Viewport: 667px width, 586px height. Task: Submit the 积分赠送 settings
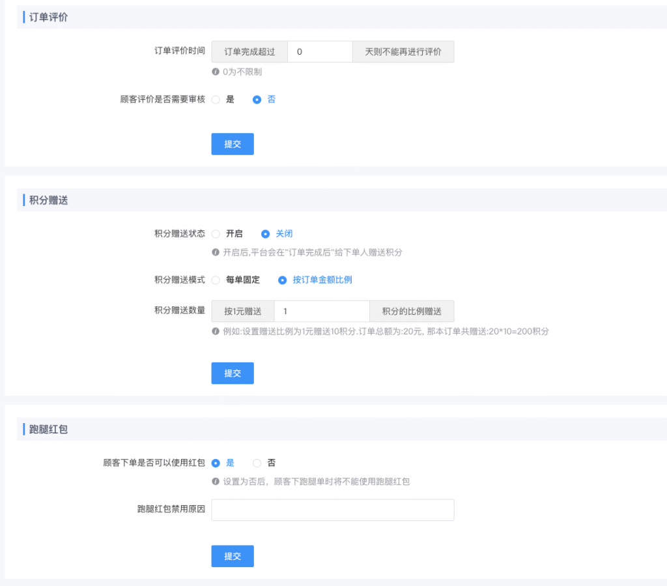[x=232, y=373]
